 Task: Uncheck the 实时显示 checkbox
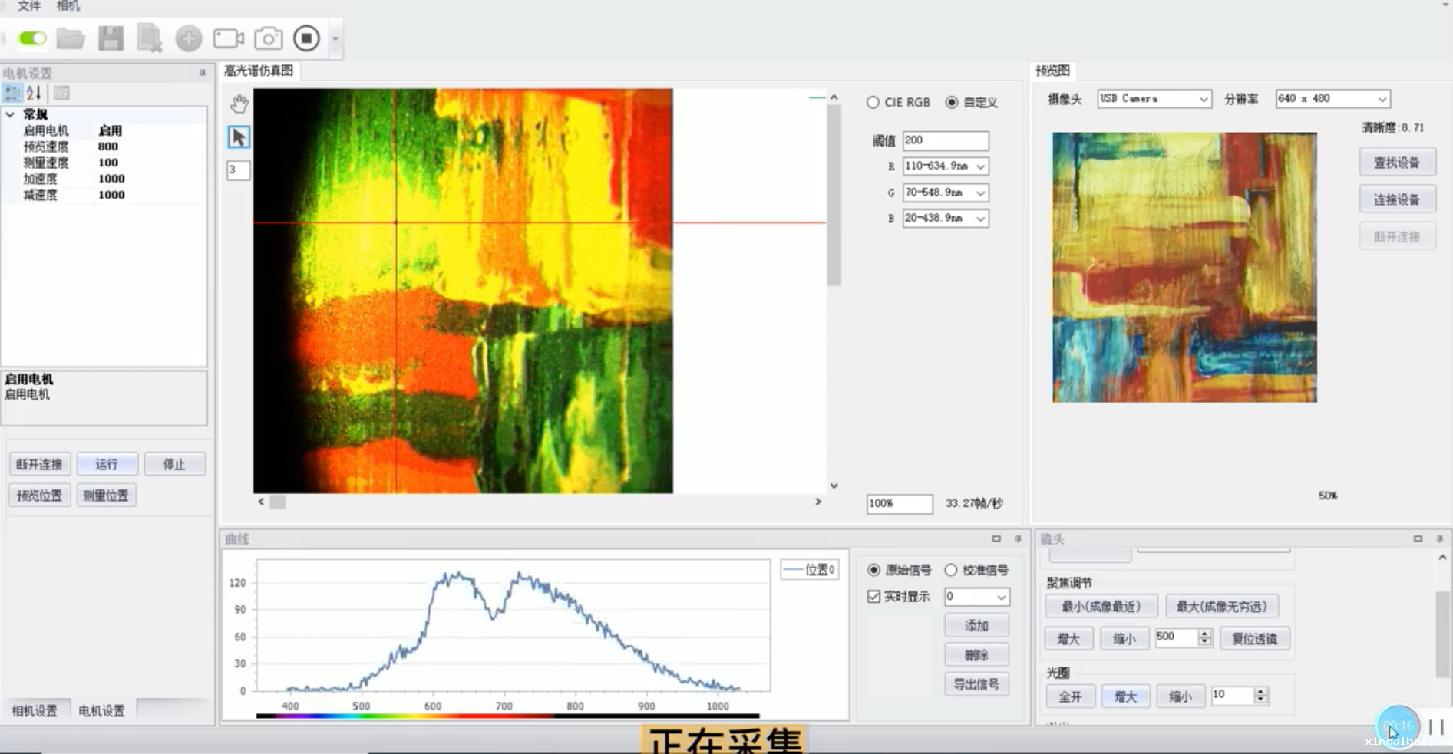click(873, 596)
